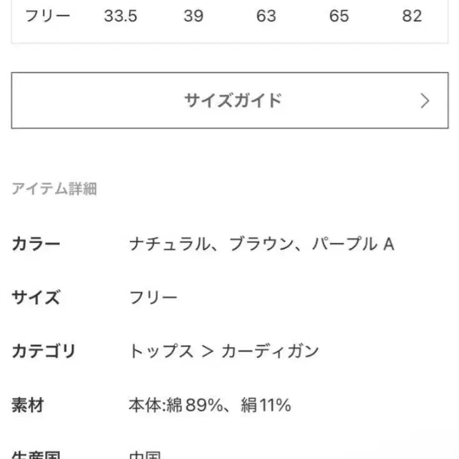This screenshot has height=459, width=459.
Task: Click the 82 measurement in size table
Action: point(412,16)
